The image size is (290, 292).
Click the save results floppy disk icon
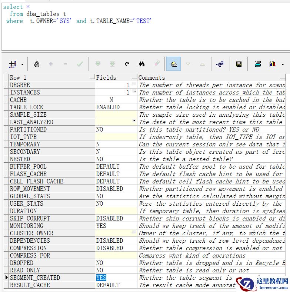239,64
